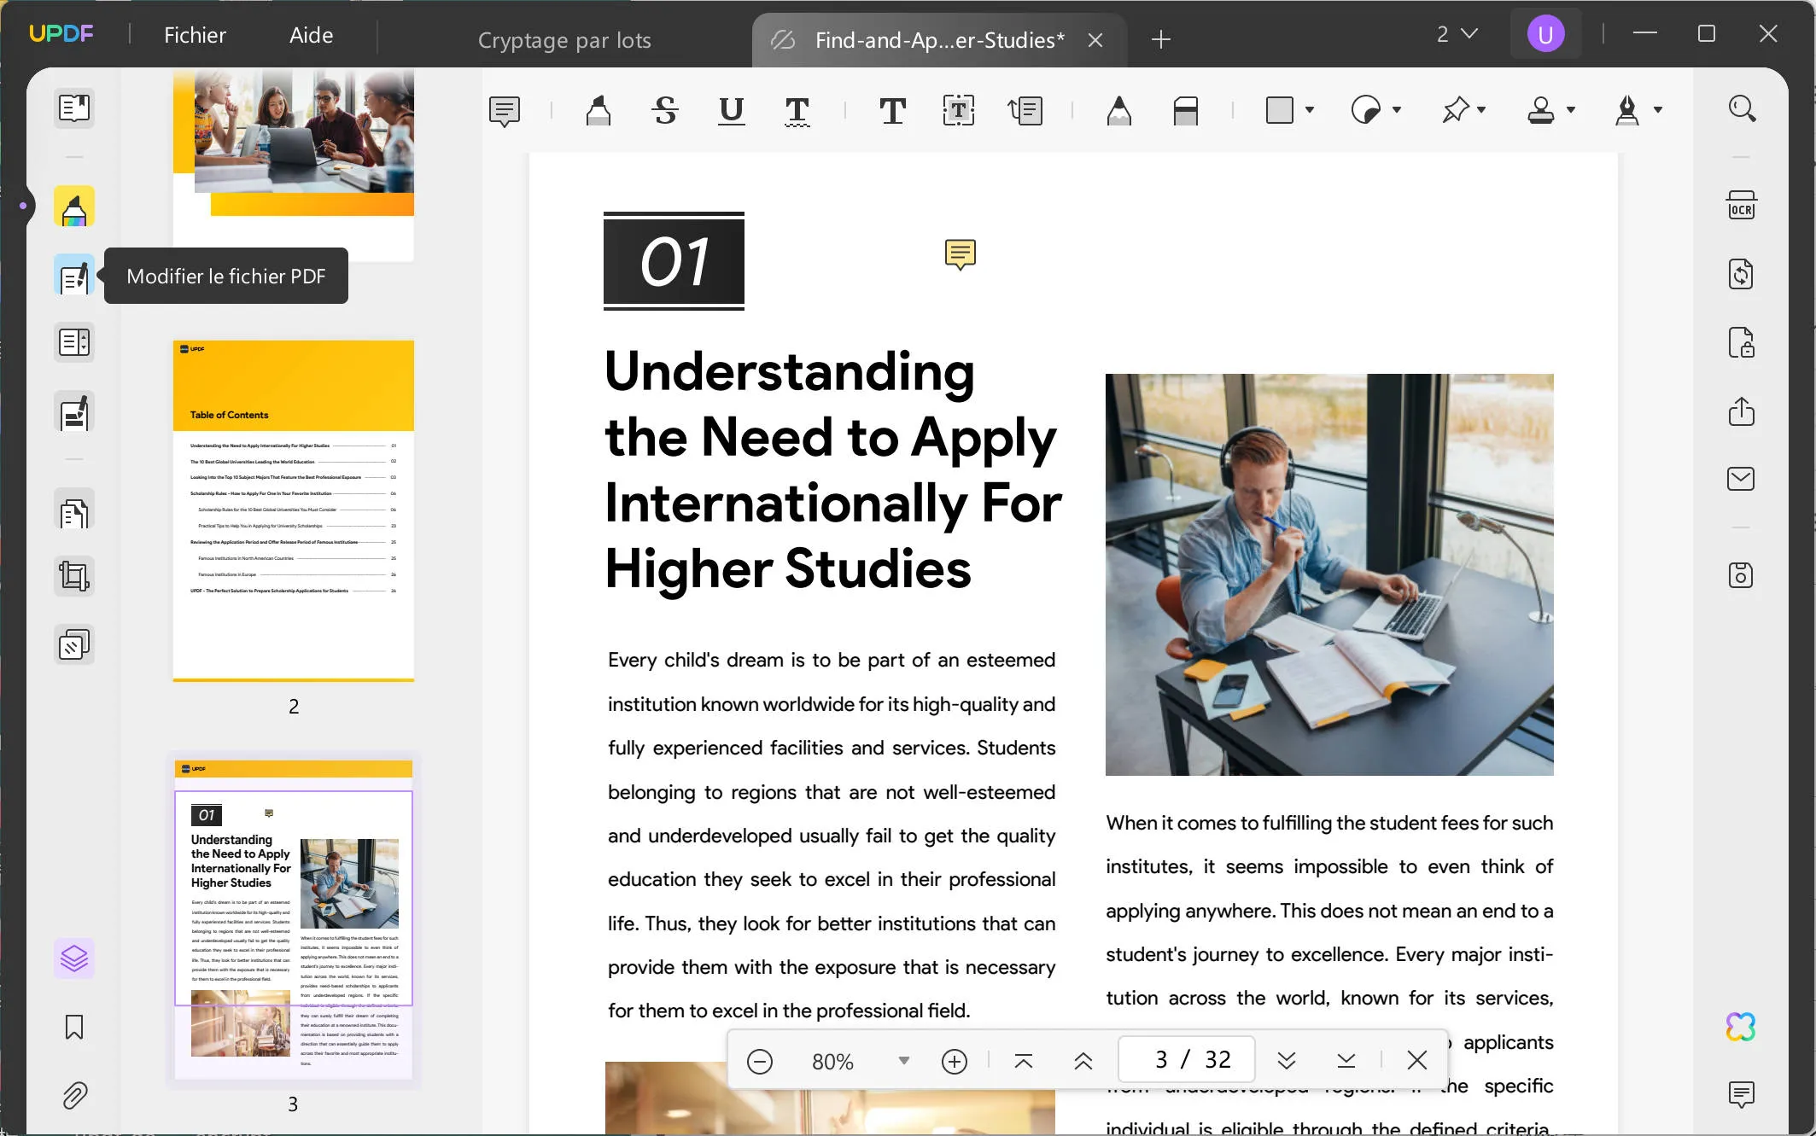Open the Aide menu
1816x1136 pixels.
tap(312, 35)
